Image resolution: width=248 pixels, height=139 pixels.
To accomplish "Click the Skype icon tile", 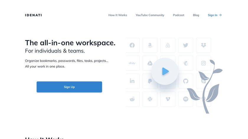I will point(203,81).
